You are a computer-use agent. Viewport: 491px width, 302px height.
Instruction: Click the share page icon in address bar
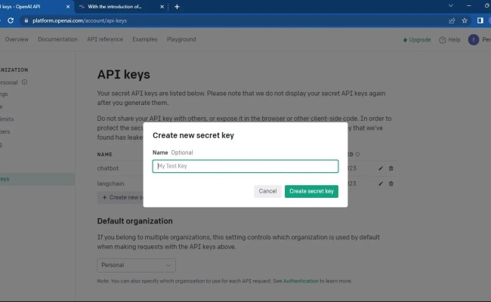pos(452,20)
